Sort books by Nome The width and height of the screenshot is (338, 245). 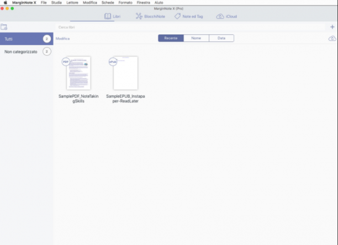pos(196,38)
